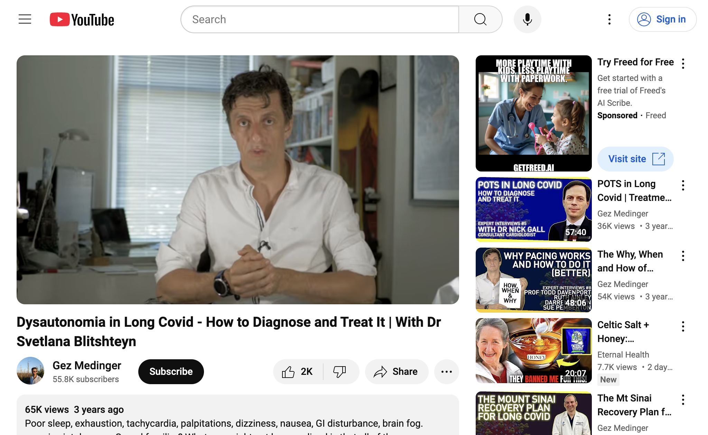Go to YouTube home via logo
Viewport: 708px width, 435px height.
click(x=82, y=20)
